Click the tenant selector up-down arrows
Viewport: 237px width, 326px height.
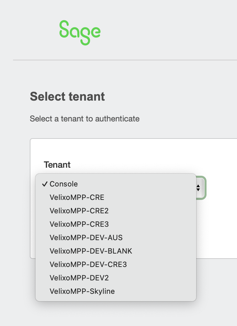coord(198,188)
